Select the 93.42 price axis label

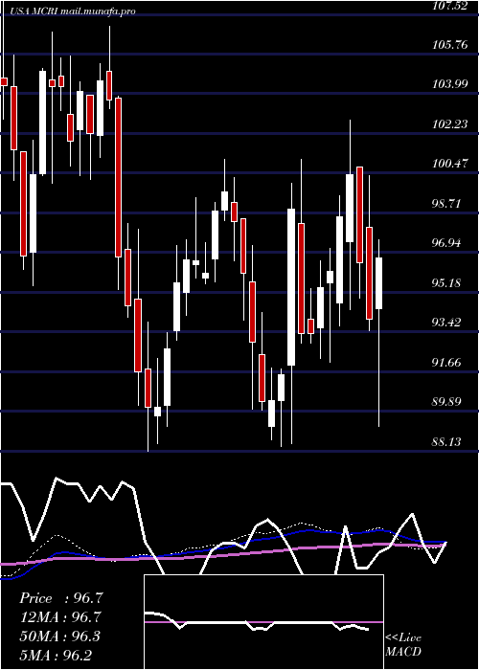(447, 323)
